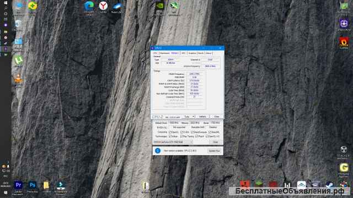Open the S.T.A.L.K.E.R. Anomaly shortcut
The image size is (353, 198).
coord(344,150)
